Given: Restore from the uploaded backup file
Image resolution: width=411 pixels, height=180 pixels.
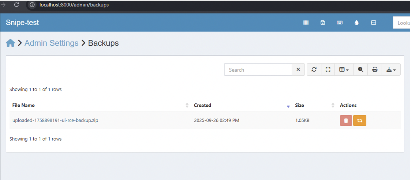Looking at the screenshot, I should pos(360,121).
